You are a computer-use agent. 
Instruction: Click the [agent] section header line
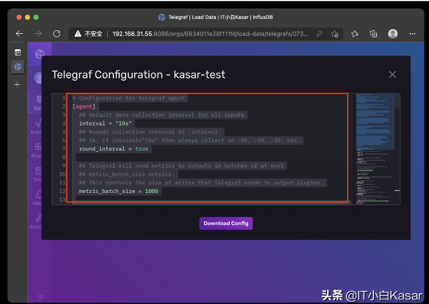coord(84,106)
